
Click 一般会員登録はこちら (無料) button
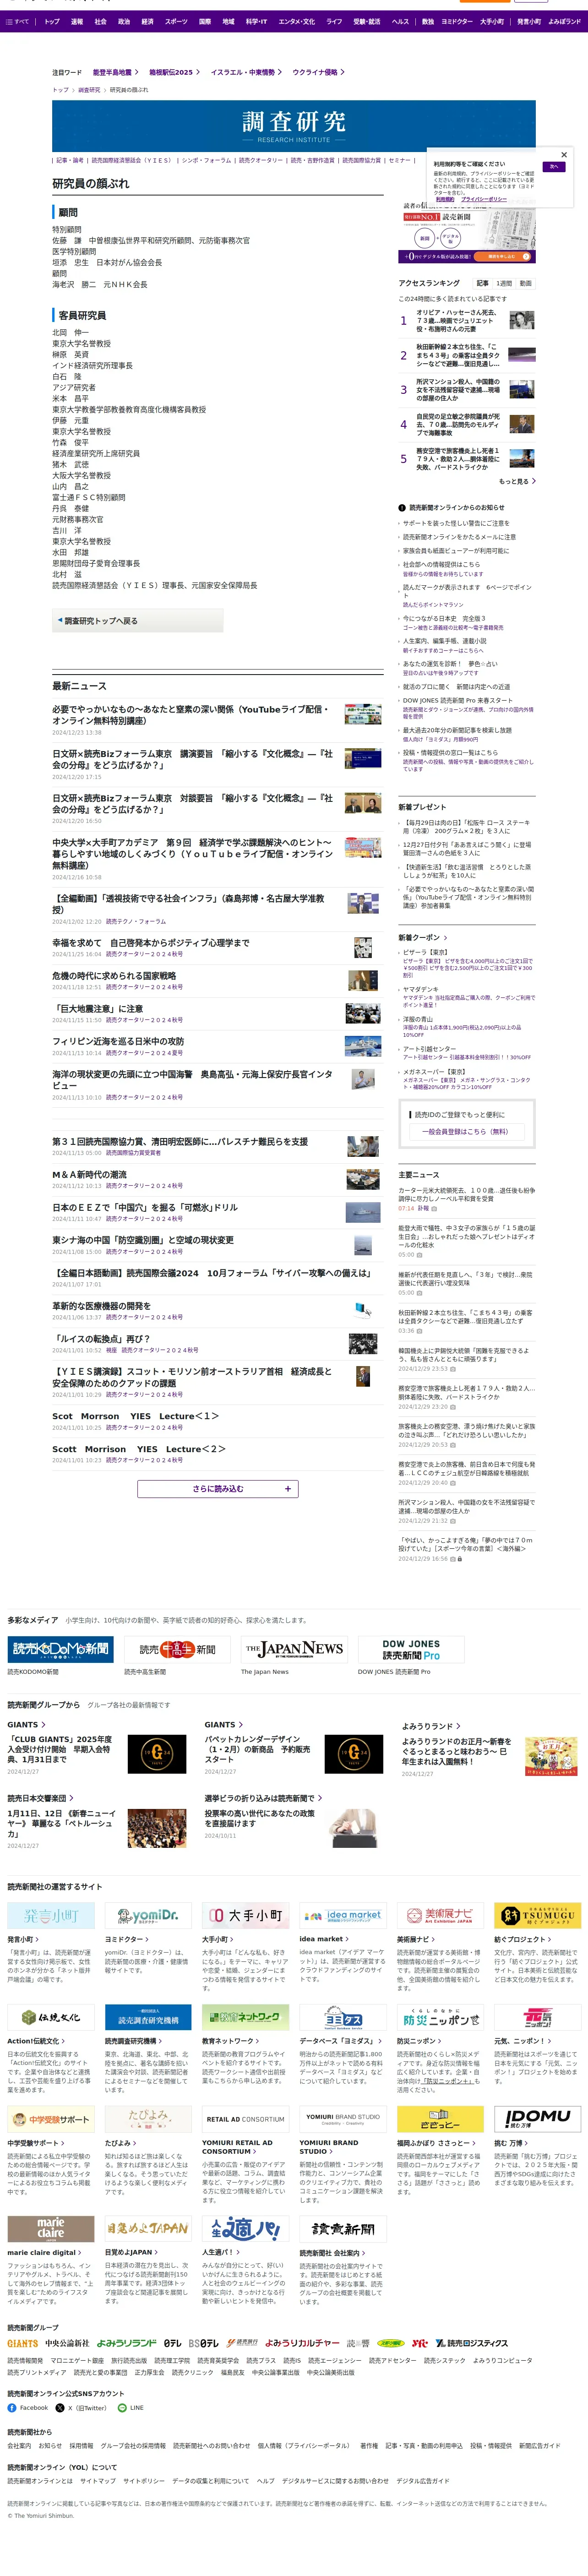click(x=467, y=1131)
